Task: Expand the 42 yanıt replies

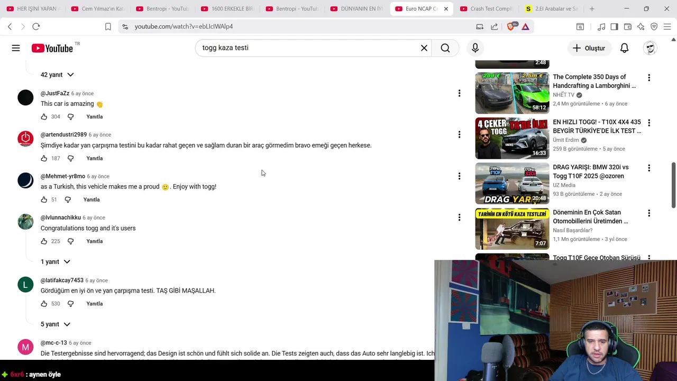Action: (x=57, y=75)
